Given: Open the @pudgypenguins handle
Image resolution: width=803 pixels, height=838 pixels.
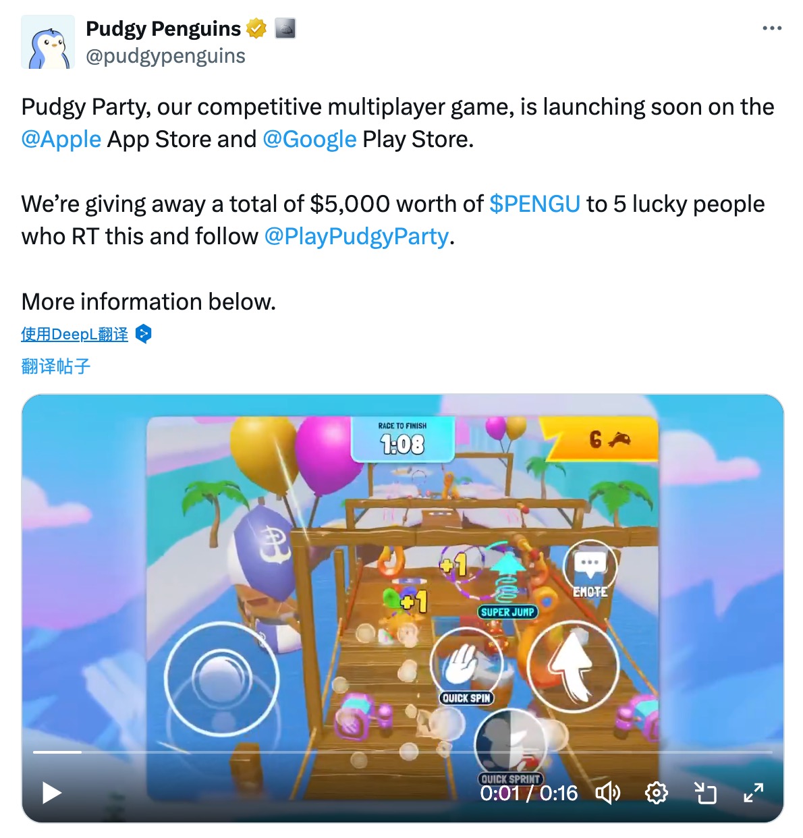Looking at the screenshot, I should (165, 56).
